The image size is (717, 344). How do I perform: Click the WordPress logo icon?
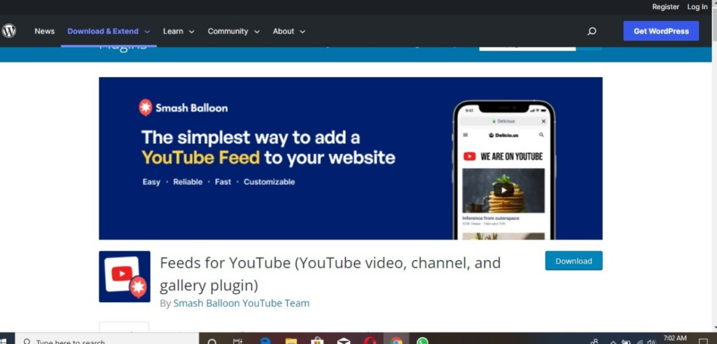click(x=8, y=31)
